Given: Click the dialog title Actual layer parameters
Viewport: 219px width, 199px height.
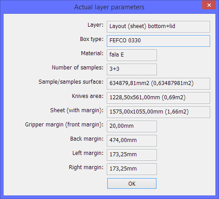Looking at the screenshot, I should pos(109,7).
